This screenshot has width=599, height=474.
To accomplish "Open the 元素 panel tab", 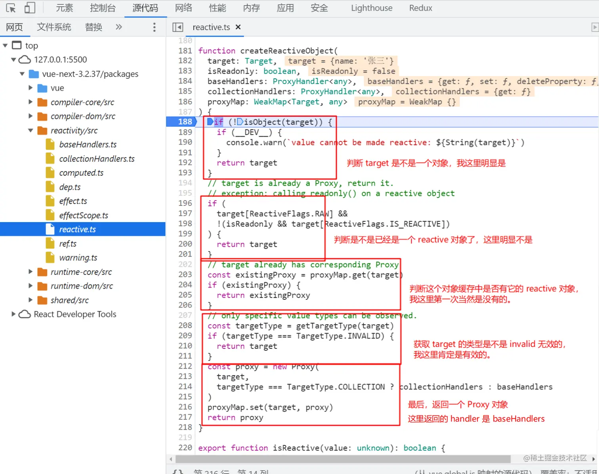I will (x=64, y=8).
